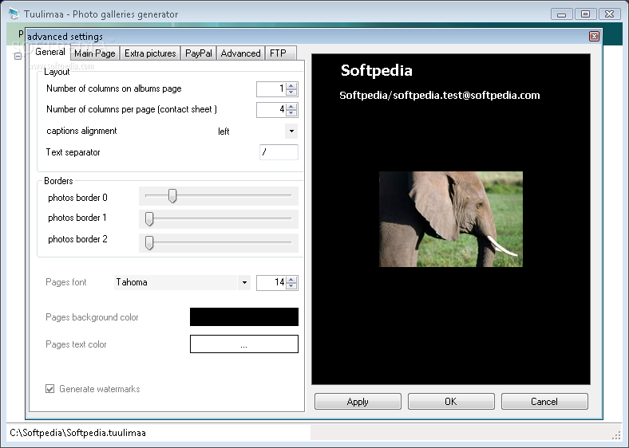Image resolution: width=629 pixels, height=448 pixels.
Task: Open the Extra pictures tab
Action: tap(150, 53)
